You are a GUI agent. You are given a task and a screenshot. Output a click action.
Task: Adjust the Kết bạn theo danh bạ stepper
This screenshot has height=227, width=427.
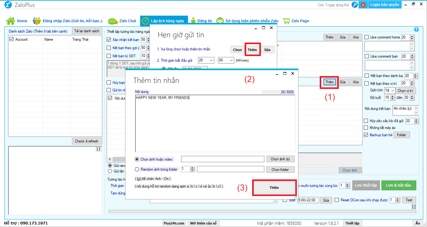click(x=415, y=76)
